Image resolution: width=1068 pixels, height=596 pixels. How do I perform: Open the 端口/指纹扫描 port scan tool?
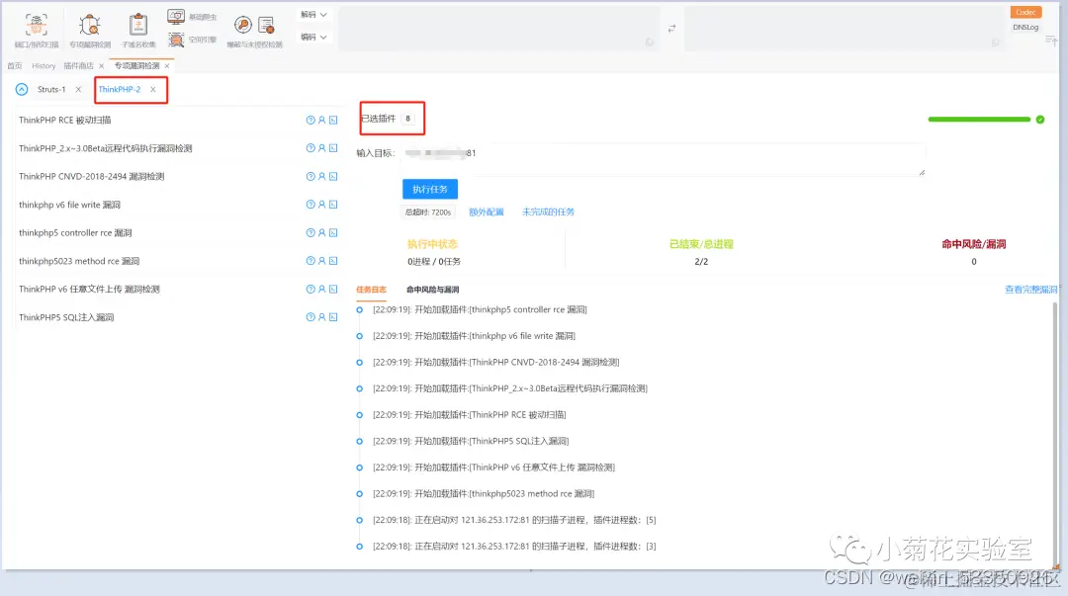(37, 31)
